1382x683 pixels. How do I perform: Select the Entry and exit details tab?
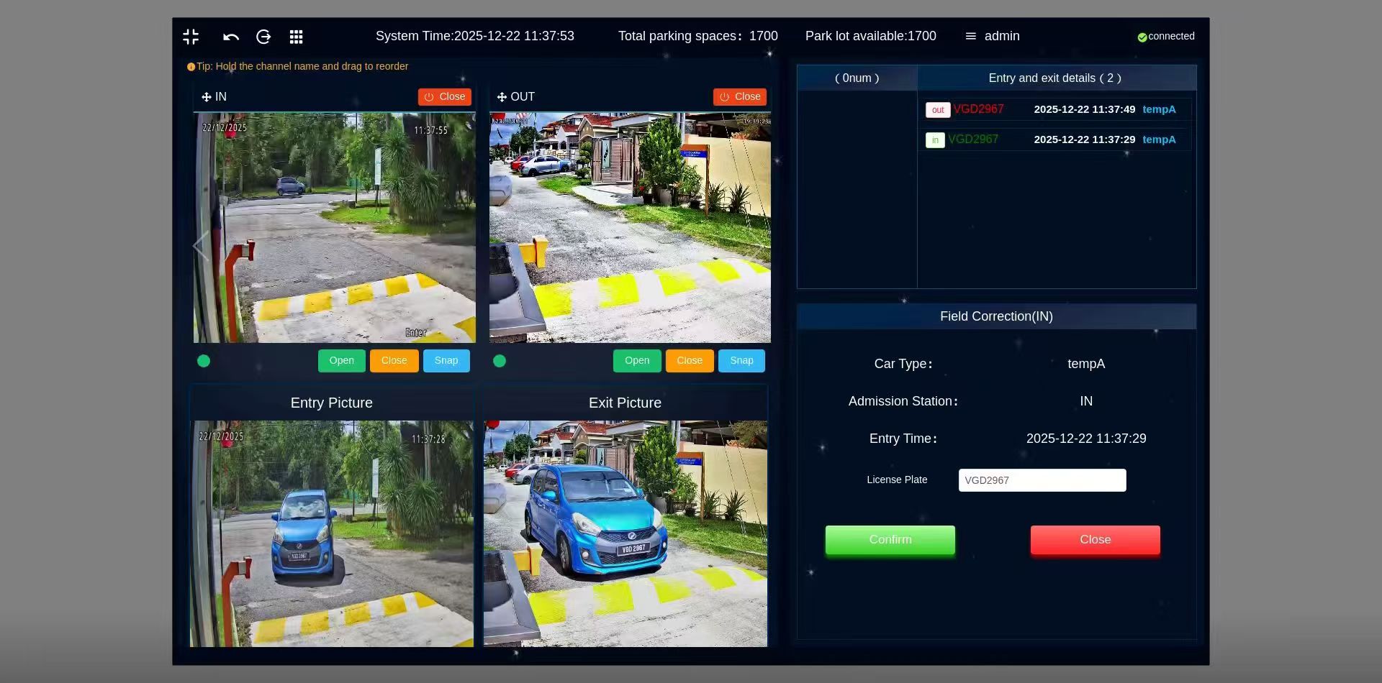tap(1055, 78)
